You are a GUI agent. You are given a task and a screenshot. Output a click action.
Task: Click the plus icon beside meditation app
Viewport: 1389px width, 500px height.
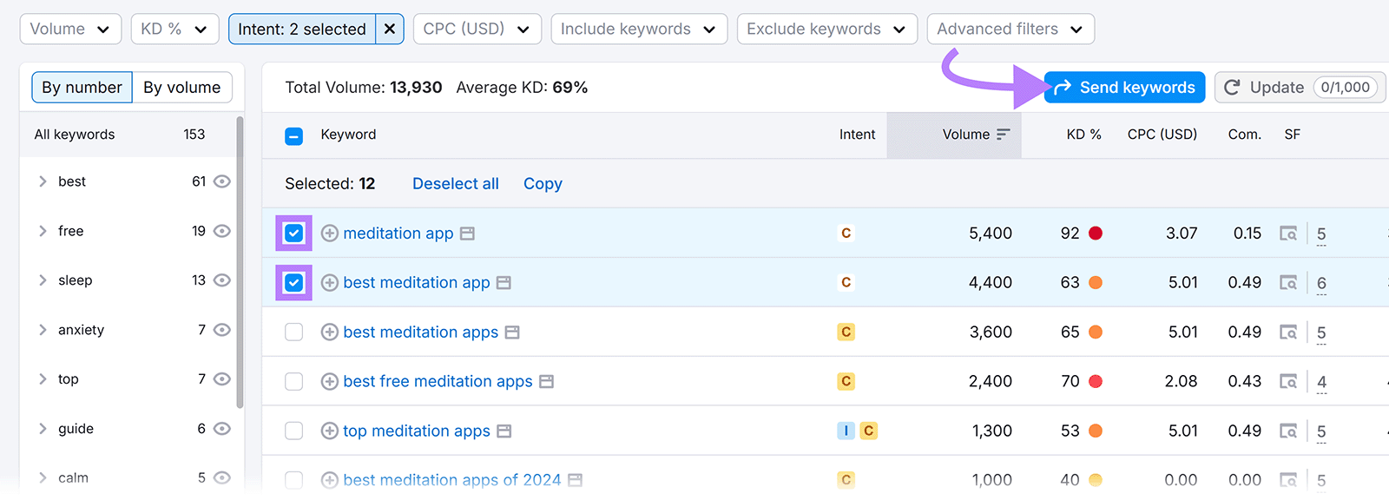(329, 234)
